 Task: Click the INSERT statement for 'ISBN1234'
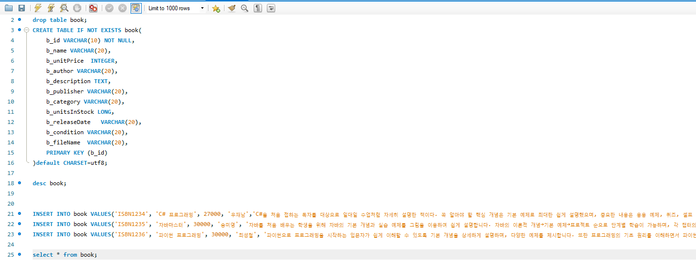pos(364,214)
